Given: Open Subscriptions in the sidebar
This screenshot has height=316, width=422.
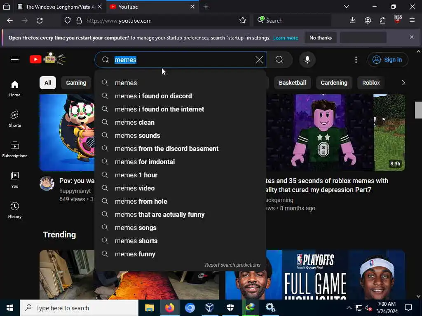Looking at the screenshot, I should tap(15, 149).
